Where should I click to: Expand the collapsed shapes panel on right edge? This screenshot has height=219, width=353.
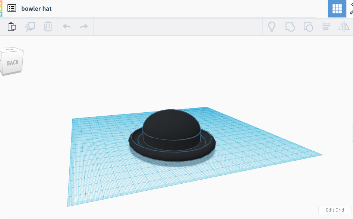coord(352,133)
